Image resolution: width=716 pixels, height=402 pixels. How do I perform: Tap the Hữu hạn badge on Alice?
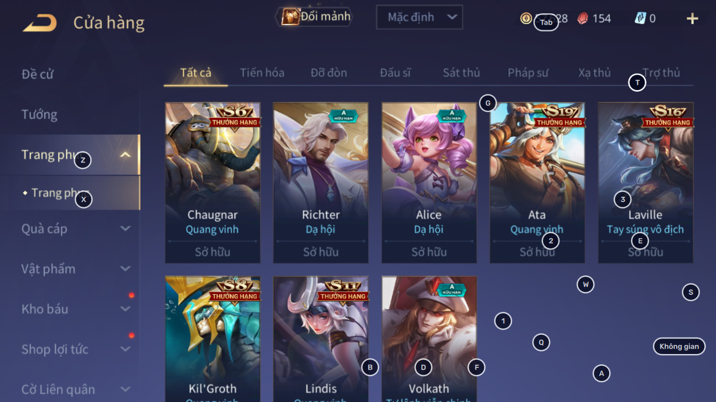[x=452, y=116]
